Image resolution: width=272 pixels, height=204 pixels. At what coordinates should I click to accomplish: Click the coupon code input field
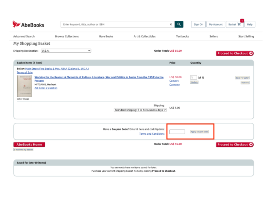177,132
